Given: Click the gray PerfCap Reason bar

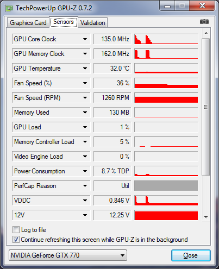Looking at the screenshot, I should coord(166,186).
